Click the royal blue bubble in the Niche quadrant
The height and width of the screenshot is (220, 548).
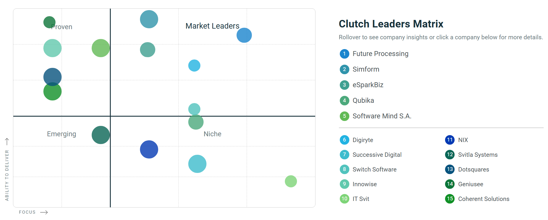149,150
